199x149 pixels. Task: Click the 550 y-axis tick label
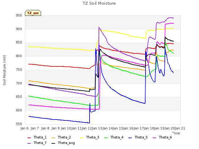tap(19, 124)
